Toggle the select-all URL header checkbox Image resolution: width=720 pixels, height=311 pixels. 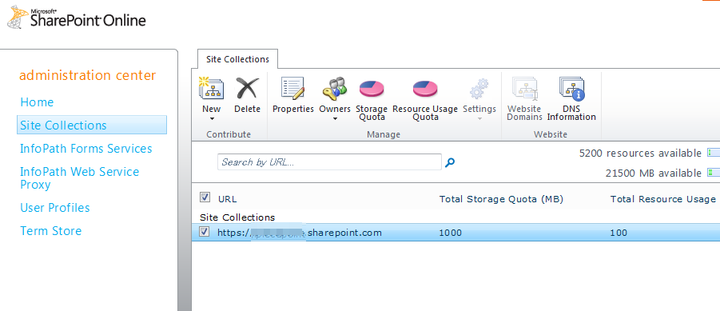coord(205,197)
